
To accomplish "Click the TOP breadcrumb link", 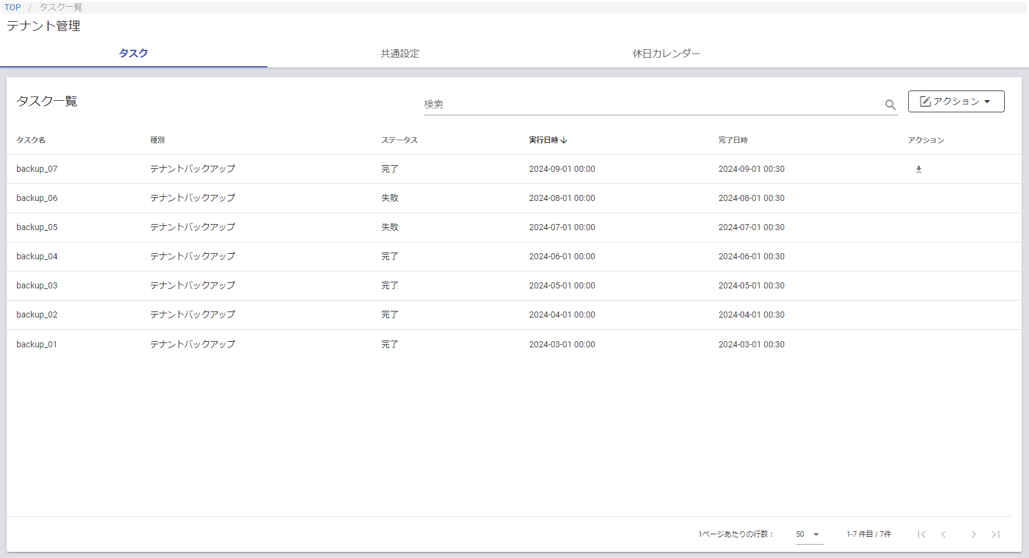I will click(13, 7).
